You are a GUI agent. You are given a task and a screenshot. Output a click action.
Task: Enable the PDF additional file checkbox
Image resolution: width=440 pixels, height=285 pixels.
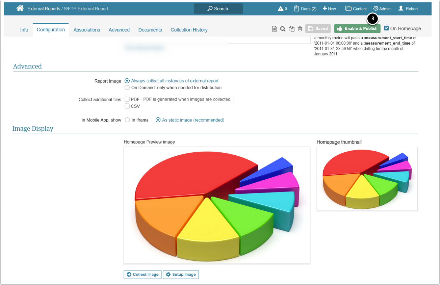tap(127, 99)
